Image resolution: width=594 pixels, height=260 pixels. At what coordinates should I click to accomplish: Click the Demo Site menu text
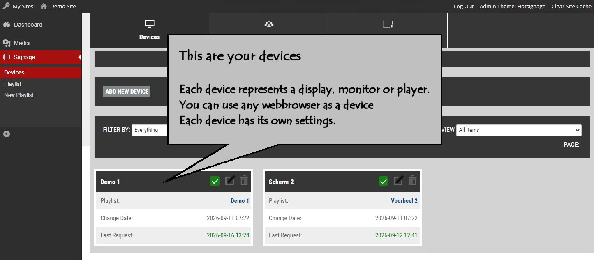63,6
